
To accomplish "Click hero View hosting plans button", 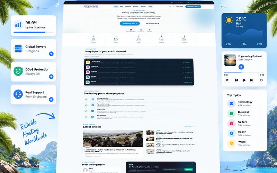I will pyautogui.click(x=129, y=24).
